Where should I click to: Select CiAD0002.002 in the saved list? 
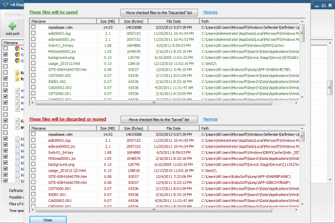pos(60,87)
